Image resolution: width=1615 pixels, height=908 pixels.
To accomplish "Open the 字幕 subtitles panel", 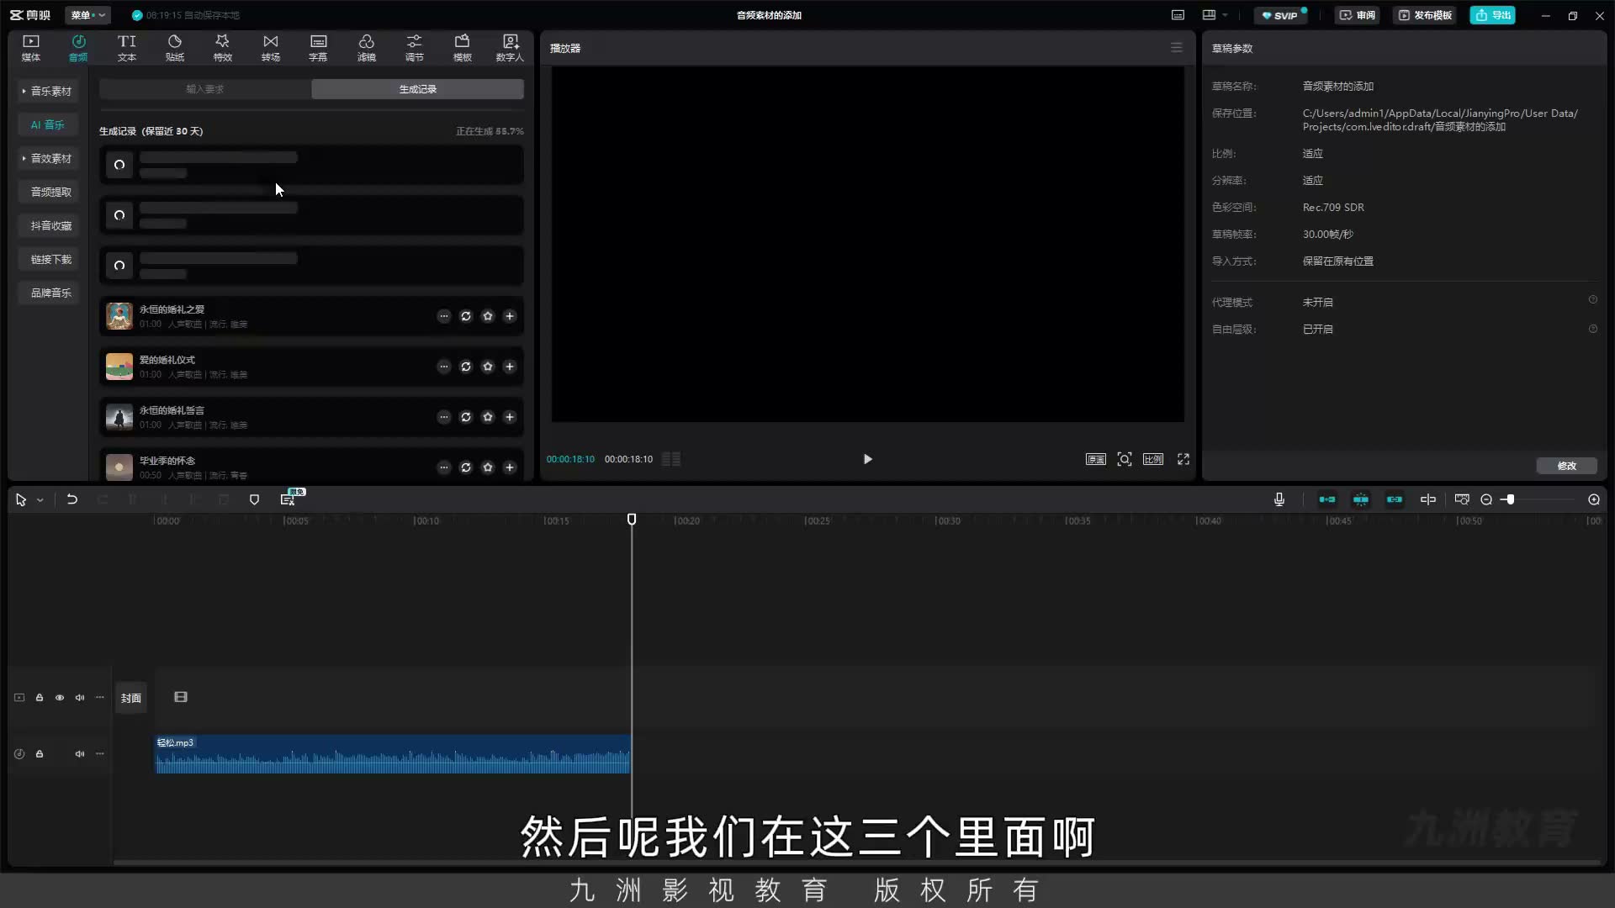I will (318, 48).
